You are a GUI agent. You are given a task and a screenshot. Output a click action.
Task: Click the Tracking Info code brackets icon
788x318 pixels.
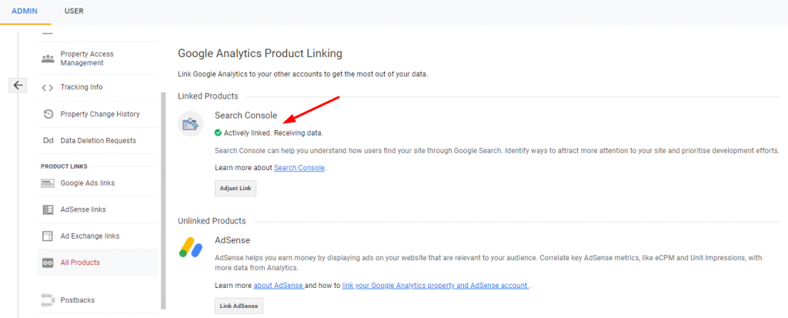click(48, 88)
